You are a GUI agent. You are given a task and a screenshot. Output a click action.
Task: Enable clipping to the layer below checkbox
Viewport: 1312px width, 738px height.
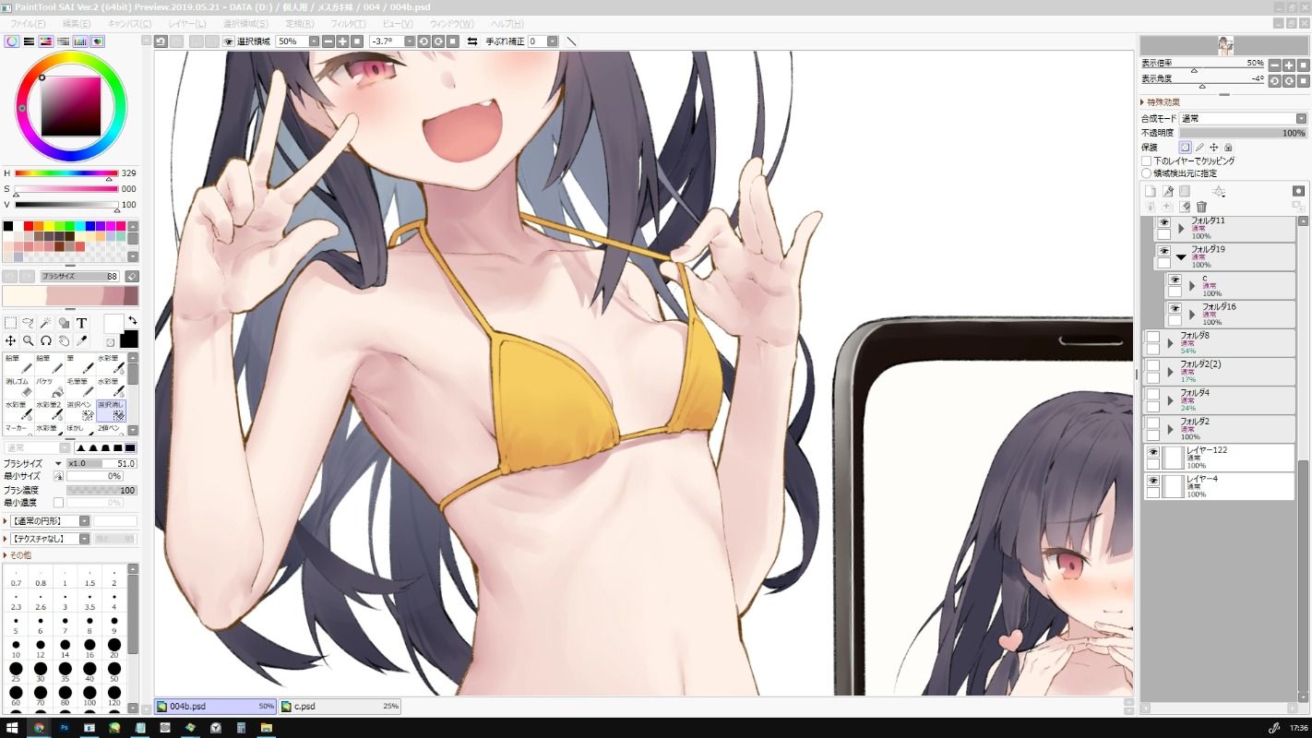tap(1147, 161)
